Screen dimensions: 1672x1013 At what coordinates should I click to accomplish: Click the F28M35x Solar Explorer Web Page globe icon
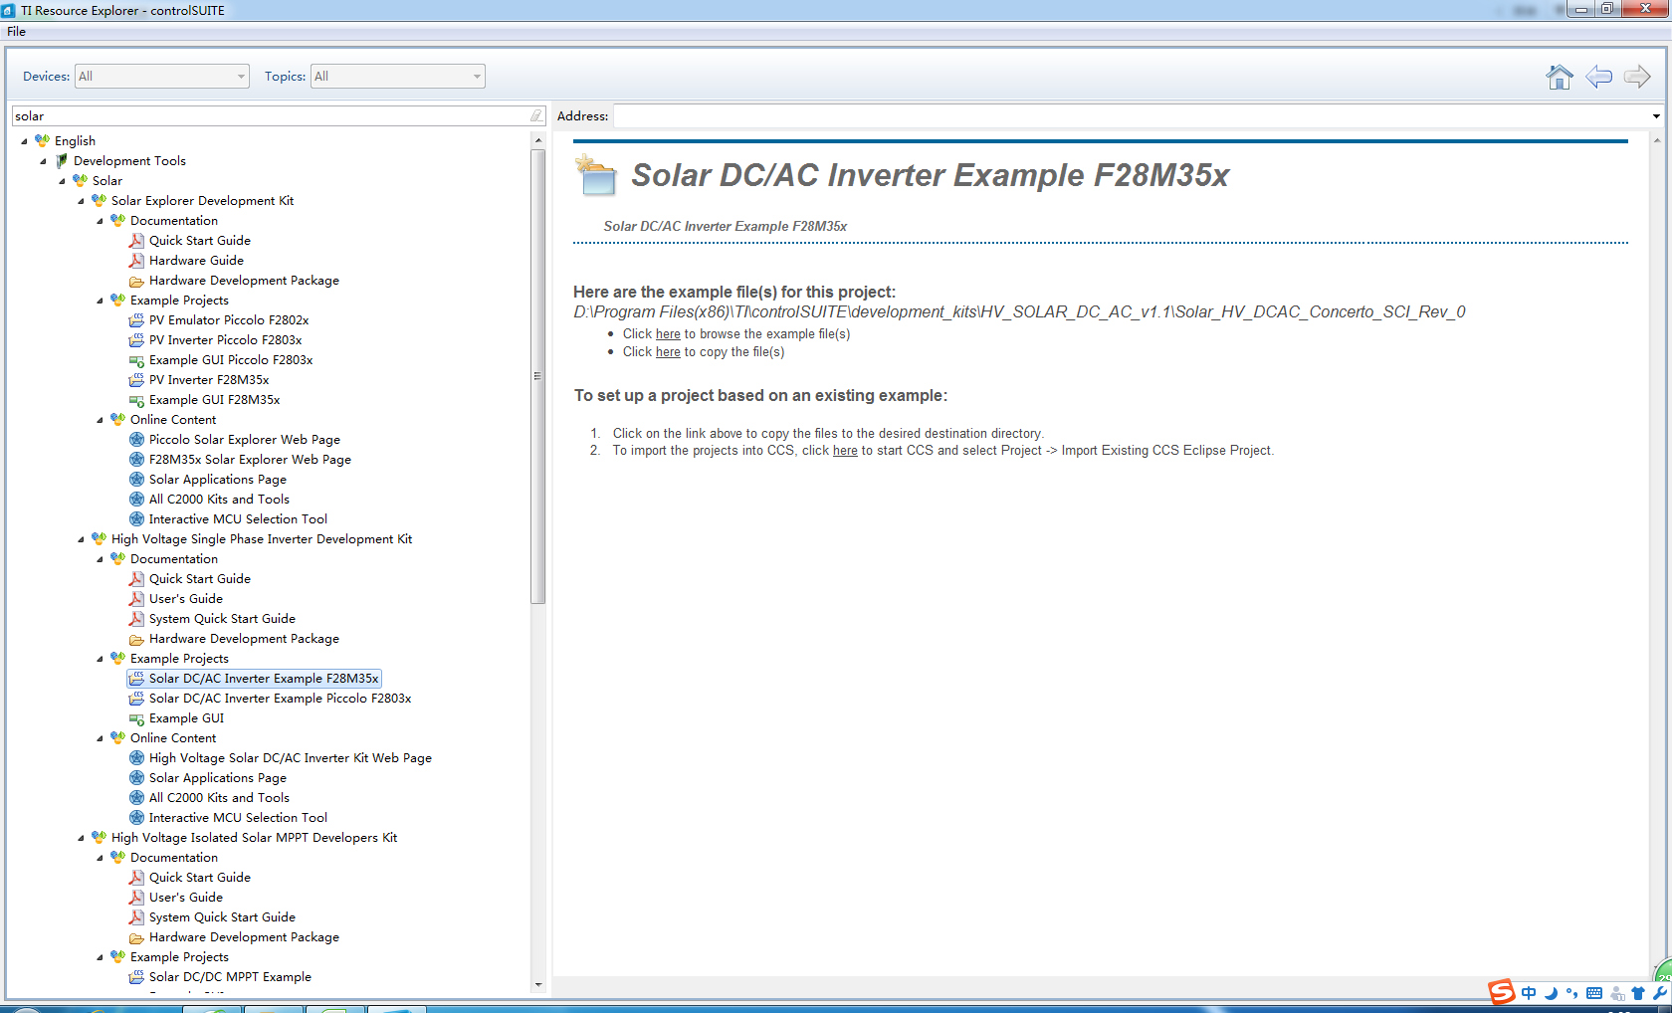click(136, 460)
